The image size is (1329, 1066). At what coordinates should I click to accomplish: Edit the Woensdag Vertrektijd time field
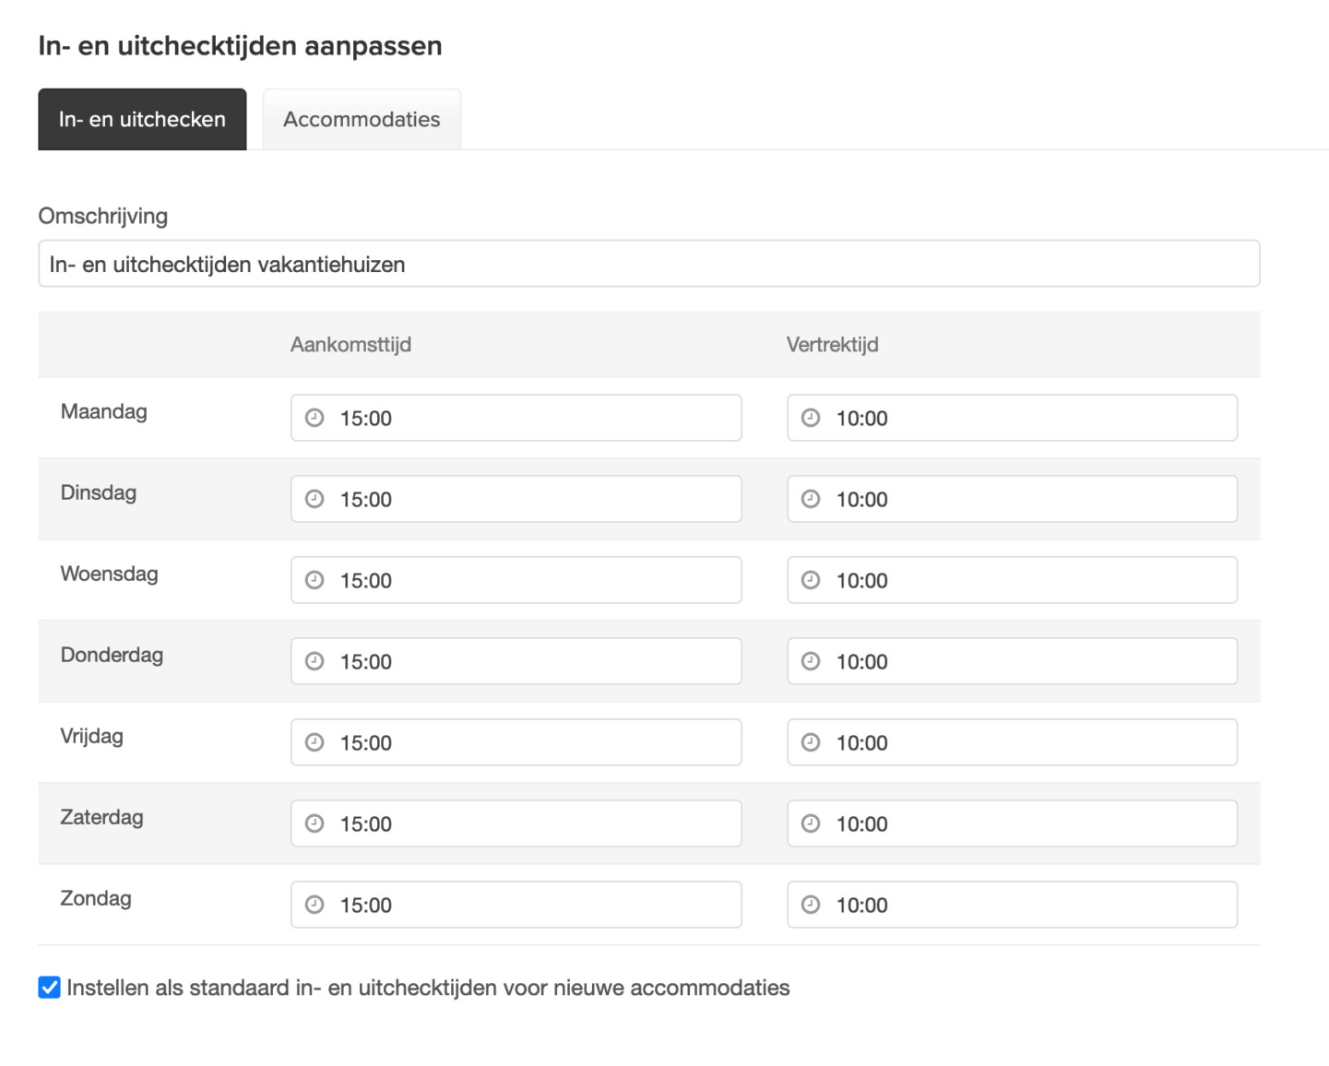(1031, 580)
